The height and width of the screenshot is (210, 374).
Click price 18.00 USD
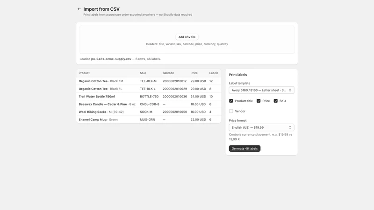point(198,104)
